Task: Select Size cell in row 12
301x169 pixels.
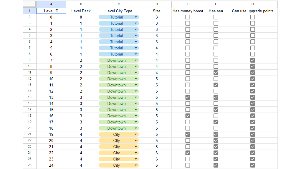Action: tap(157, 79)
